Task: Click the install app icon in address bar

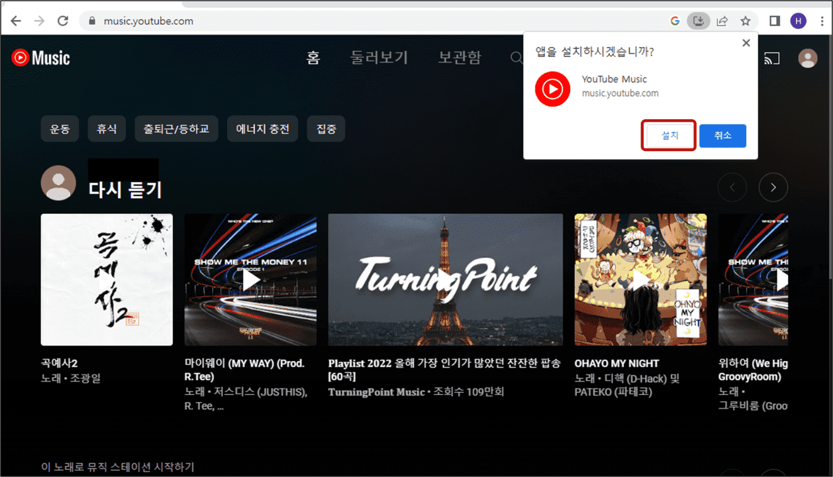Action: point(698,21)
